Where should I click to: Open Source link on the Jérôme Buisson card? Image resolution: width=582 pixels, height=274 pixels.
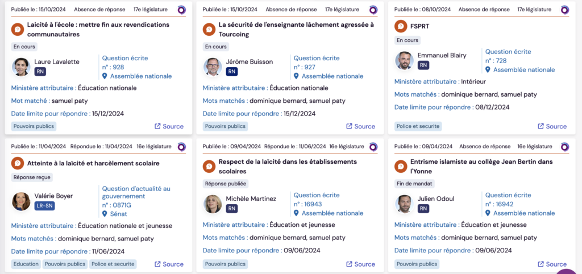tap(360, 126)
